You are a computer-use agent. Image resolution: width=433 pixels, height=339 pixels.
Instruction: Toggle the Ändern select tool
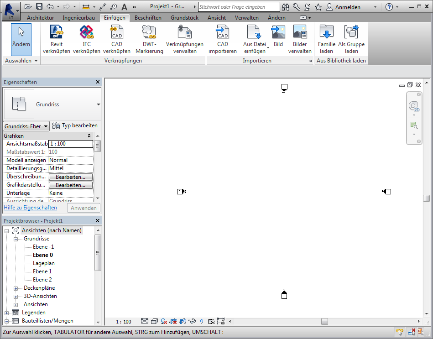[x=21, y=40]
